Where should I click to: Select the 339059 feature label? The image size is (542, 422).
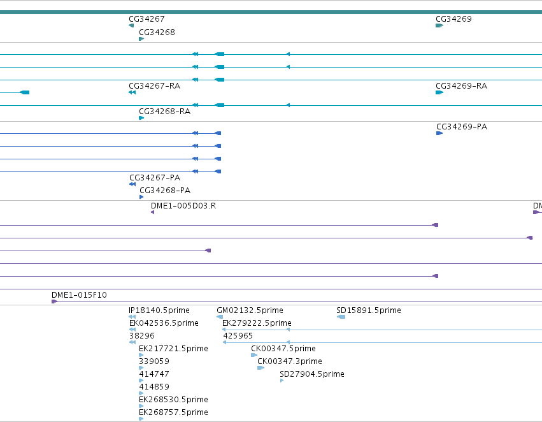(154, 361)
